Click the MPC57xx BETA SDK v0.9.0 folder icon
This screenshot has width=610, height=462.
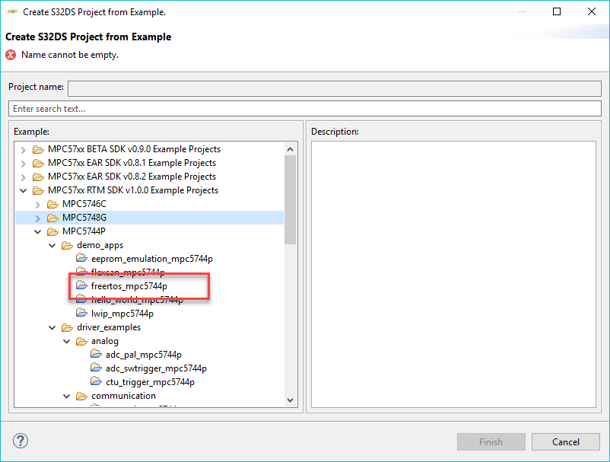pyautogui.click(x=38, y=149)
